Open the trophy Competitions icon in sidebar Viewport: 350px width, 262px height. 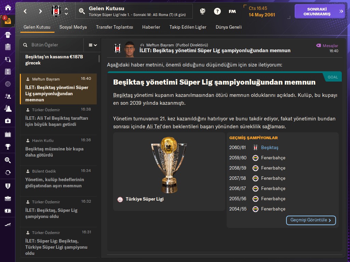point(8,147)
